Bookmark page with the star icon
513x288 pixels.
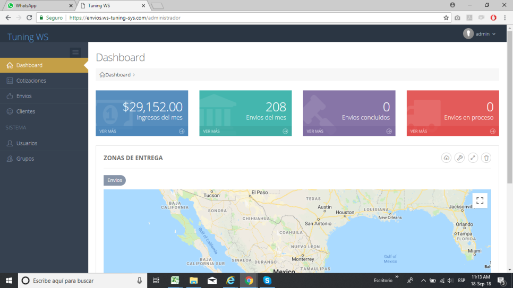coord(446,18)
